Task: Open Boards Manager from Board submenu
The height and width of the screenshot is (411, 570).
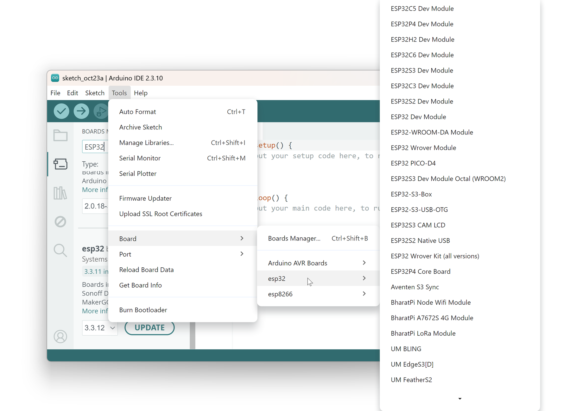Action: click(x=318, y=238)
